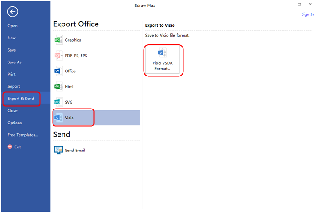Click the Visio VSDX Format button
This screenshot has width=317, height=213.
click(x=162, y=60)
